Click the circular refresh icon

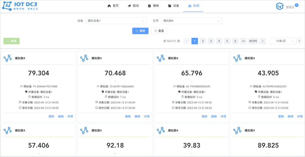click(x=299, y=41)
